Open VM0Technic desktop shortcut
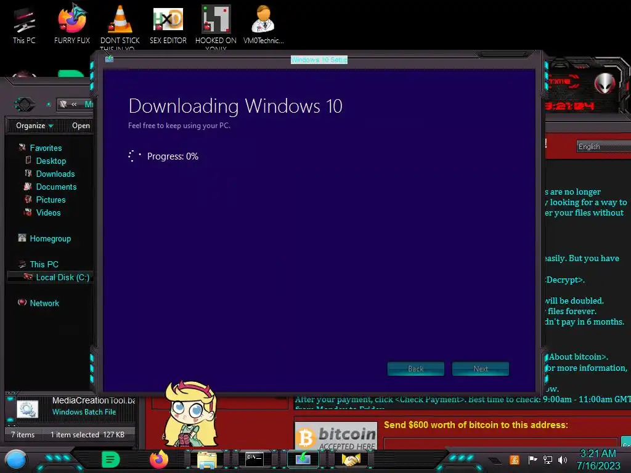Viewport: 631px width, 473px height. coord(263,24)
